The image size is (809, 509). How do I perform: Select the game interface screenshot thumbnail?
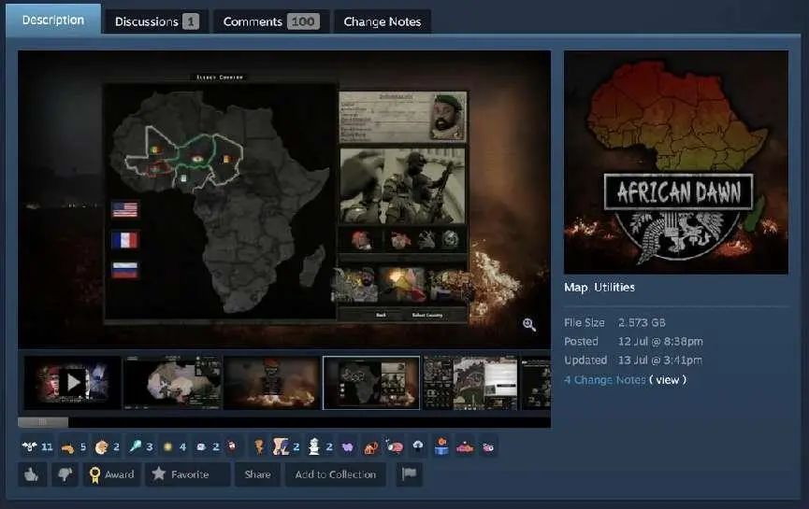(x=470, y=383)
